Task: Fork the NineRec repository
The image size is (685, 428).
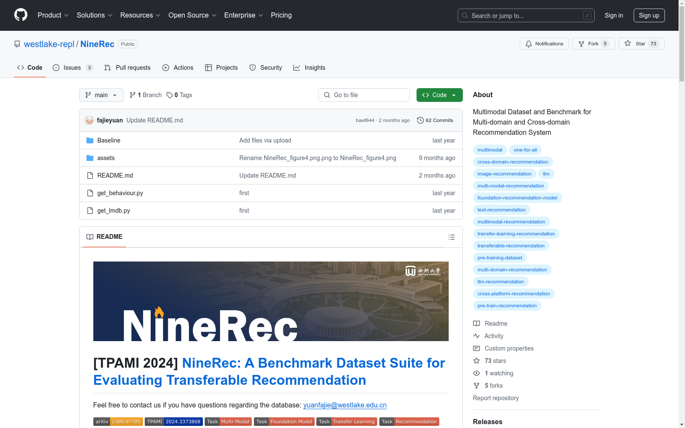Action: [x=593, y=44]
